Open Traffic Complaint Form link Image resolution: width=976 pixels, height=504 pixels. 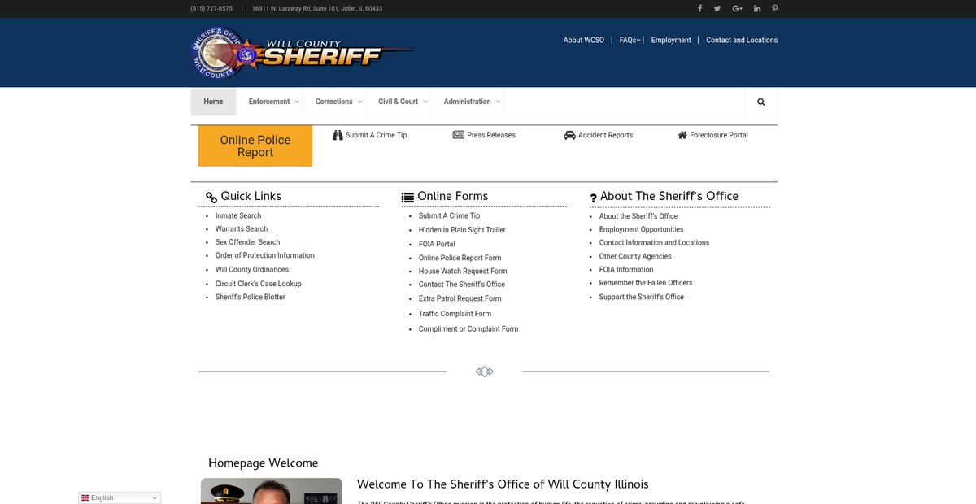[455, 314]
